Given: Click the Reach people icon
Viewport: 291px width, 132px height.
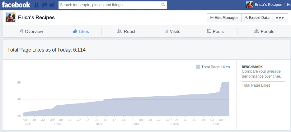Looking at the screenshot, I should 120,31.
